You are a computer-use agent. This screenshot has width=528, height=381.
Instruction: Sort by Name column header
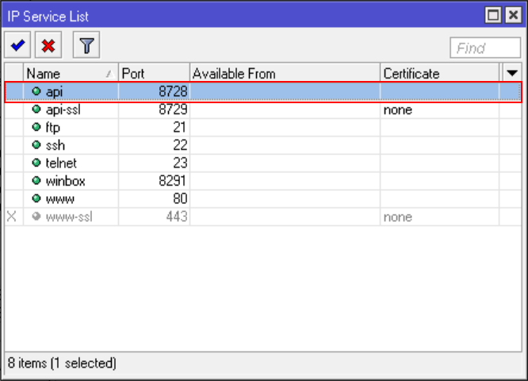click(x=71, y=73)
